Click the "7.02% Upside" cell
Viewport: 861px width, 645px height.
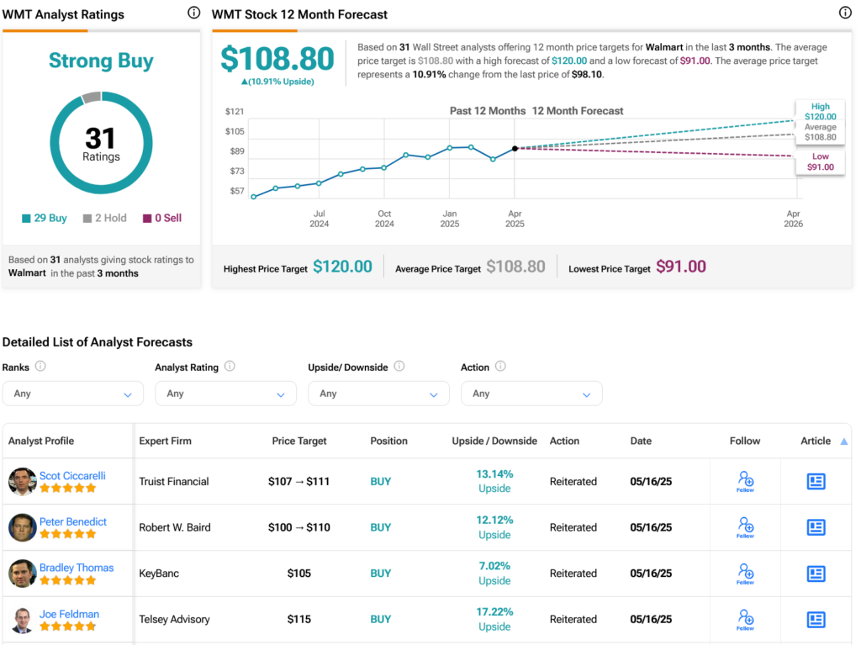tap(494, 573)
